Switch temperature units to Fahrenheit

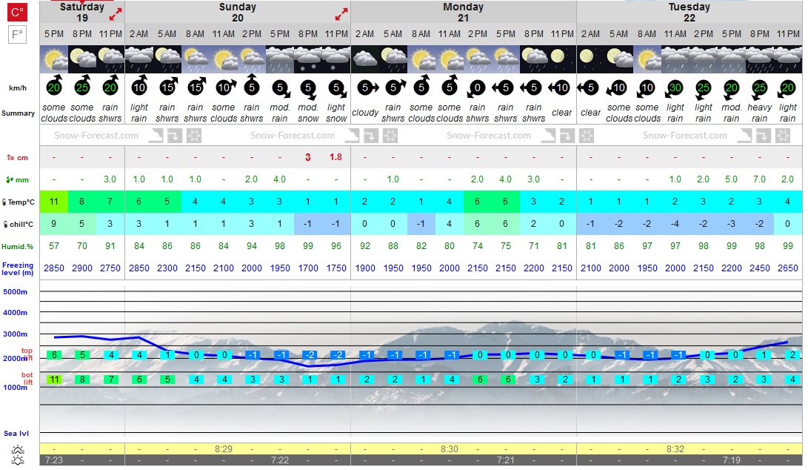pyautogui.click(x=17, y=35)
